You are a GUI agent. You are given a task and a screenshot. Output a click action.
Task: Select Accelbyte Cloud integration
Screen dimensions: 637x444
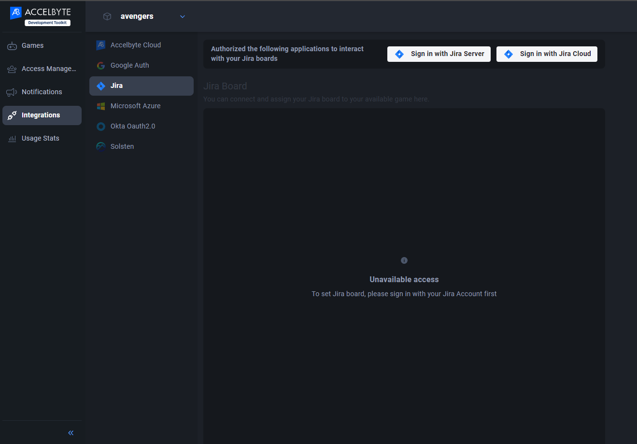tap(142, 45)
